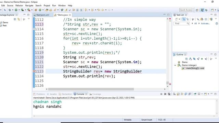Switch to the Rest/pom.xml editor tab
Screen dimensions: 219x123
42,15
